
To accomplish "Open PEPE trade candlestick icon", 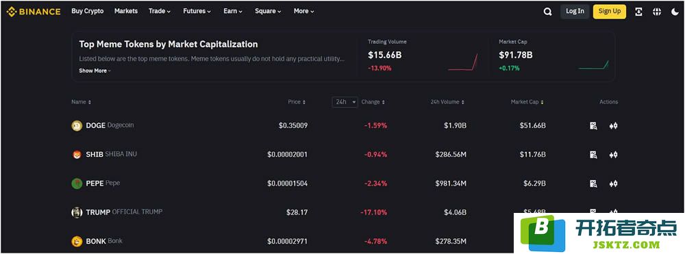I will 613,183.
